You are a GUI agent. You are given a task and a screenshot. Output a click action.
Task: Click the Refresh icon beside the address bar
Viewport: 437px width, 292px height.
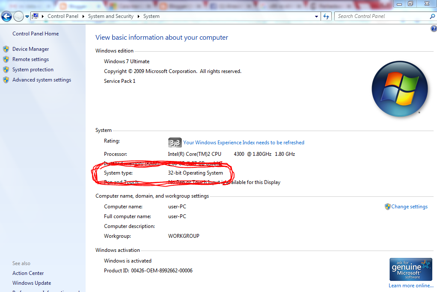tap(326, 16)
